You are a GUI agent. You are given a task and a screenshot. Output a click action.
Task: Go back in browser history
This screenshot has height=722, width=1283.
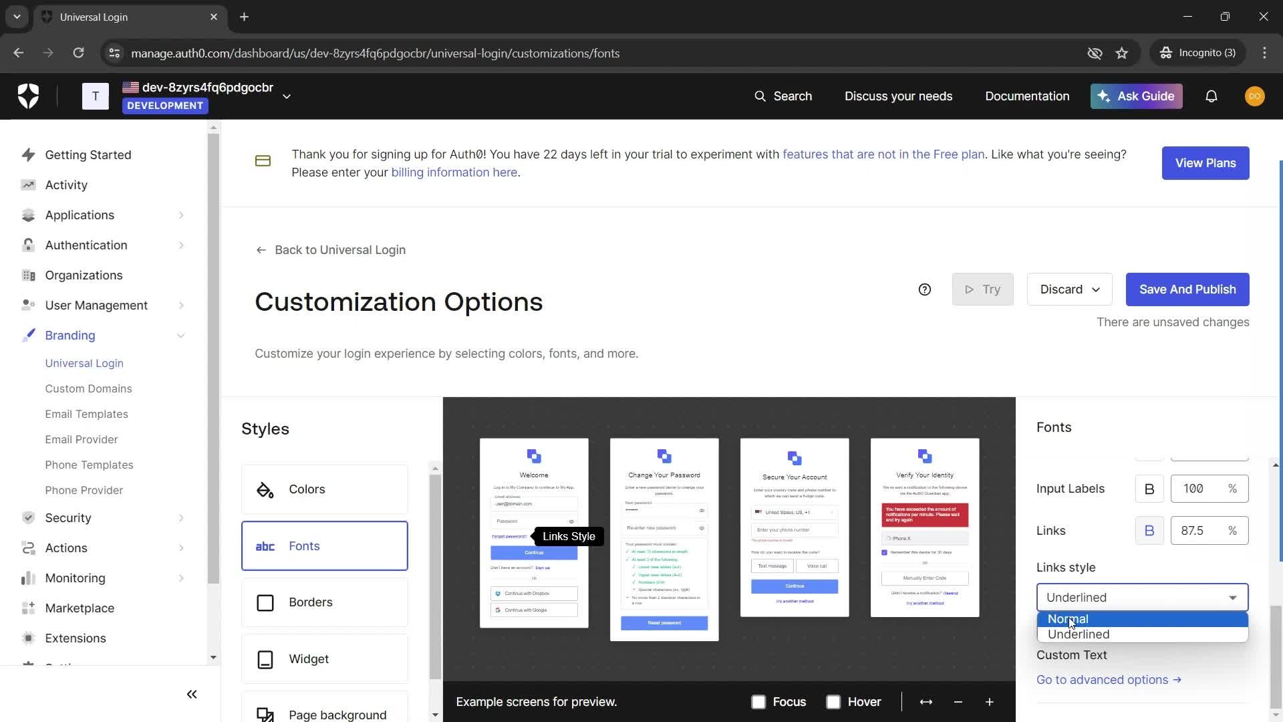19,53
